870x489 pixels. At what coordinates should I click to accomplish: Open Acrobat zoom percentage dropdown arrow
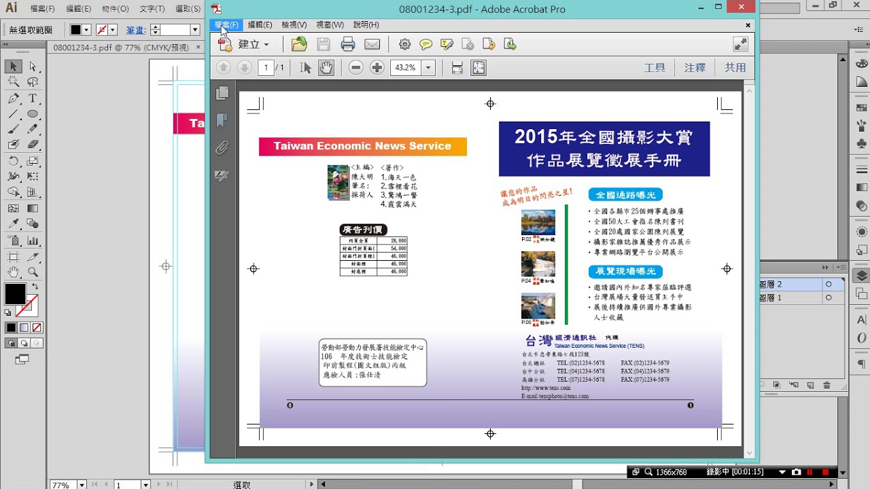[x=428, y=67]
